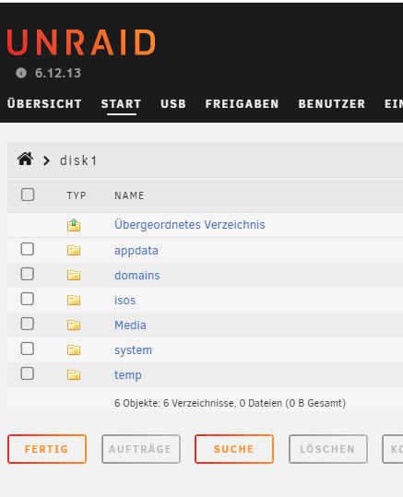This screenshot has width=403, height=497.
Task: Open the USB tab
Action: 173,104
